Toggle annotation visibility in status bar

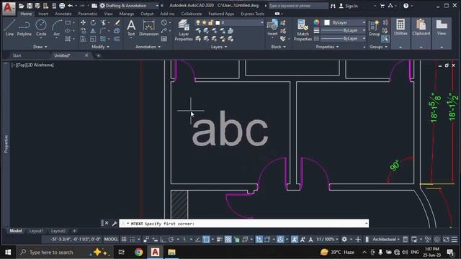294,240
